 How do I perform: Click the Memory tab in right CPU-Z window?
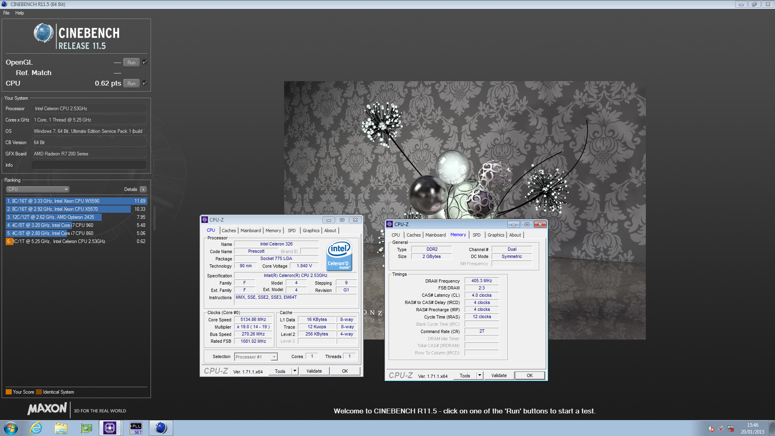(458, 235)
